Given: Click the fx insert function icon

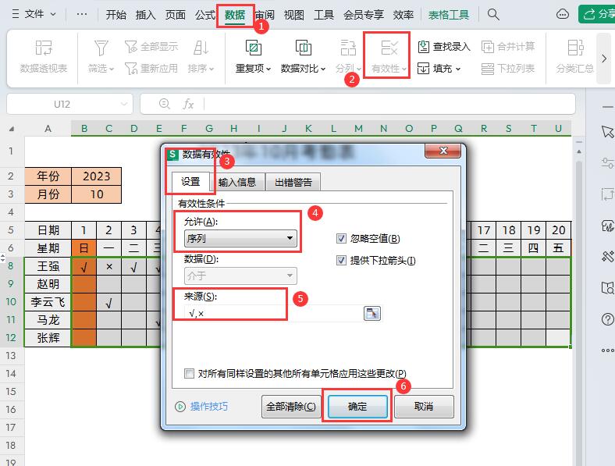Looking at the screenshot, I should tap(188, 104).
